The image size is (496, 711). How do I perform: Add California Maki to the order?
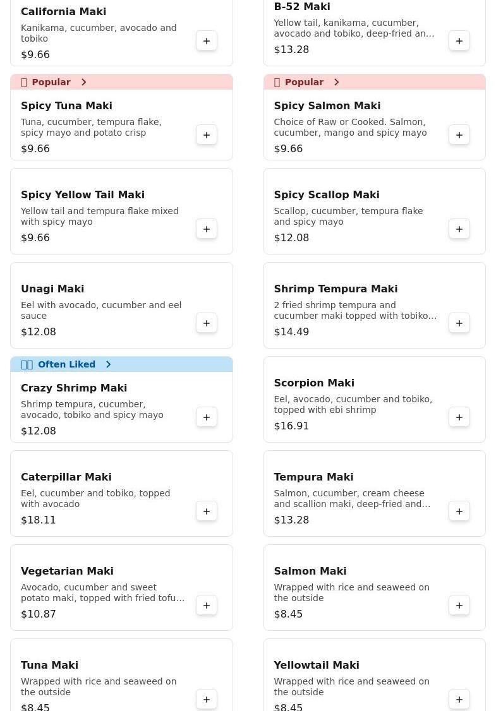(207, 41)
